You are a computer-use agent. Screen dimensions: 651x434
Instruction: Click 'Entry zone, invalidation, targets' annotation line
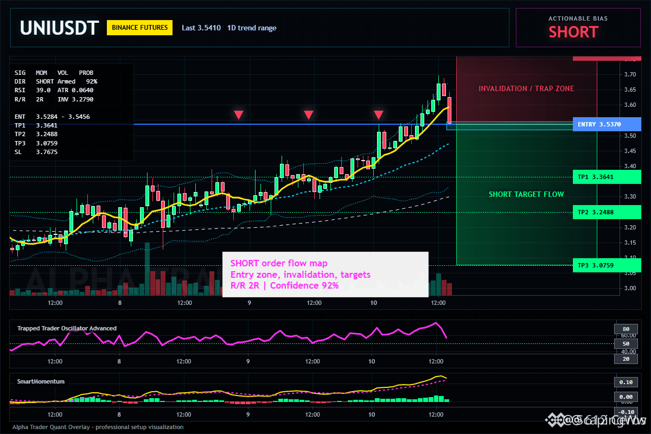click(x=301, y=275)
